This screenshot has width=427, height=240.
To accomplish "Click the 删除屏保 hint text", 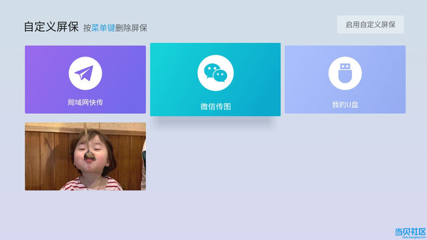I will click(x=131, y=28).
